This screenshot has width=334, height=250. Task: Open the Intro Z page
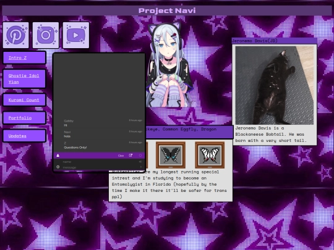click(x=24, y=57)
